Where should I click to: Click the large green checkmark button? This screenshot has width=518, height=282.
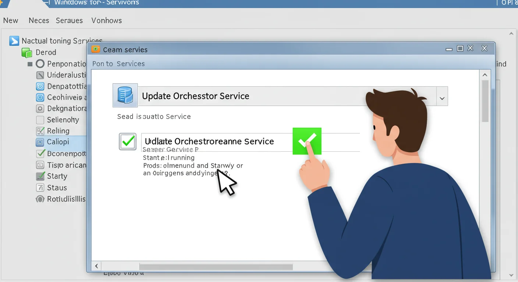pyautogui.click(x=307, y=141)
